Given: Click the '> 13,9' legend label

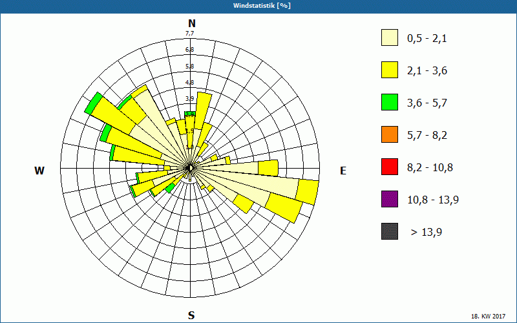Looking at the screenshot, I should 427,233.
